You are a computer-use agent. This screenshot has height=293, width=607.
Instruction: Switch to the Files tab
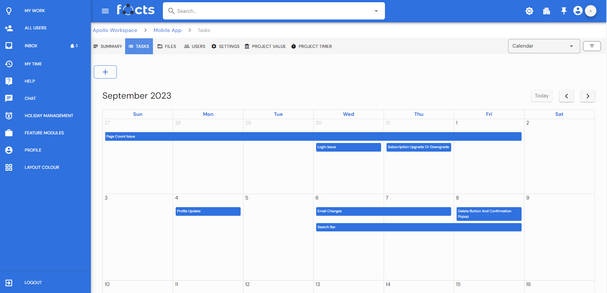click(x=167, y=47)
